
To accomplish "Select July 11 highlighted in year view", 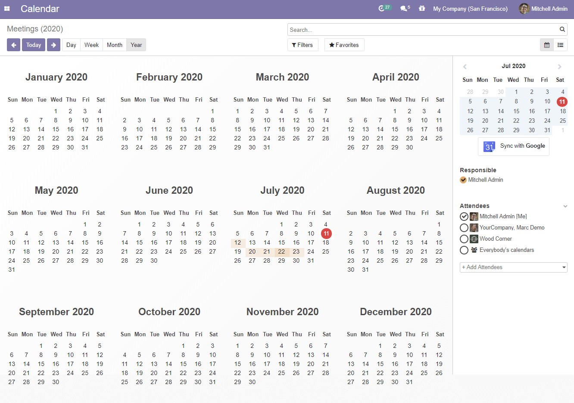I will 326,234.
